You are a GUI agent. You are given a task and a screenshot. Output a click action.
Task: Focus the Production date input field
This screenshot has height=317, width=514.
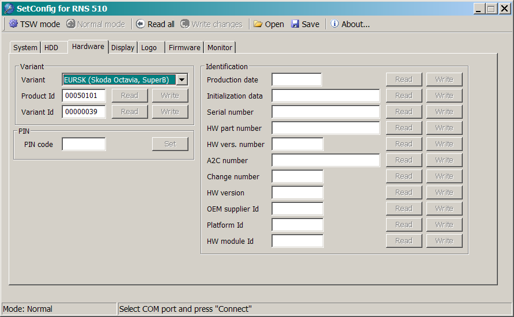(297, 80)
